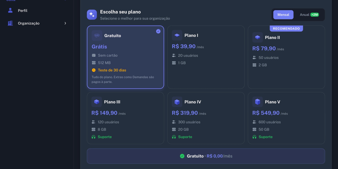Click the storage icon next to 512 MB
Image resolution: width=338 pixels, height=169 pixels.
click(94, 63)
